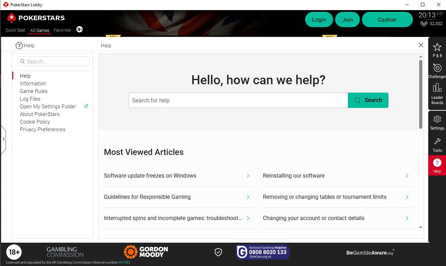The width and height of the screenshot is (446, 266).
Task: Click the Login button
Action: coord(319,19)
